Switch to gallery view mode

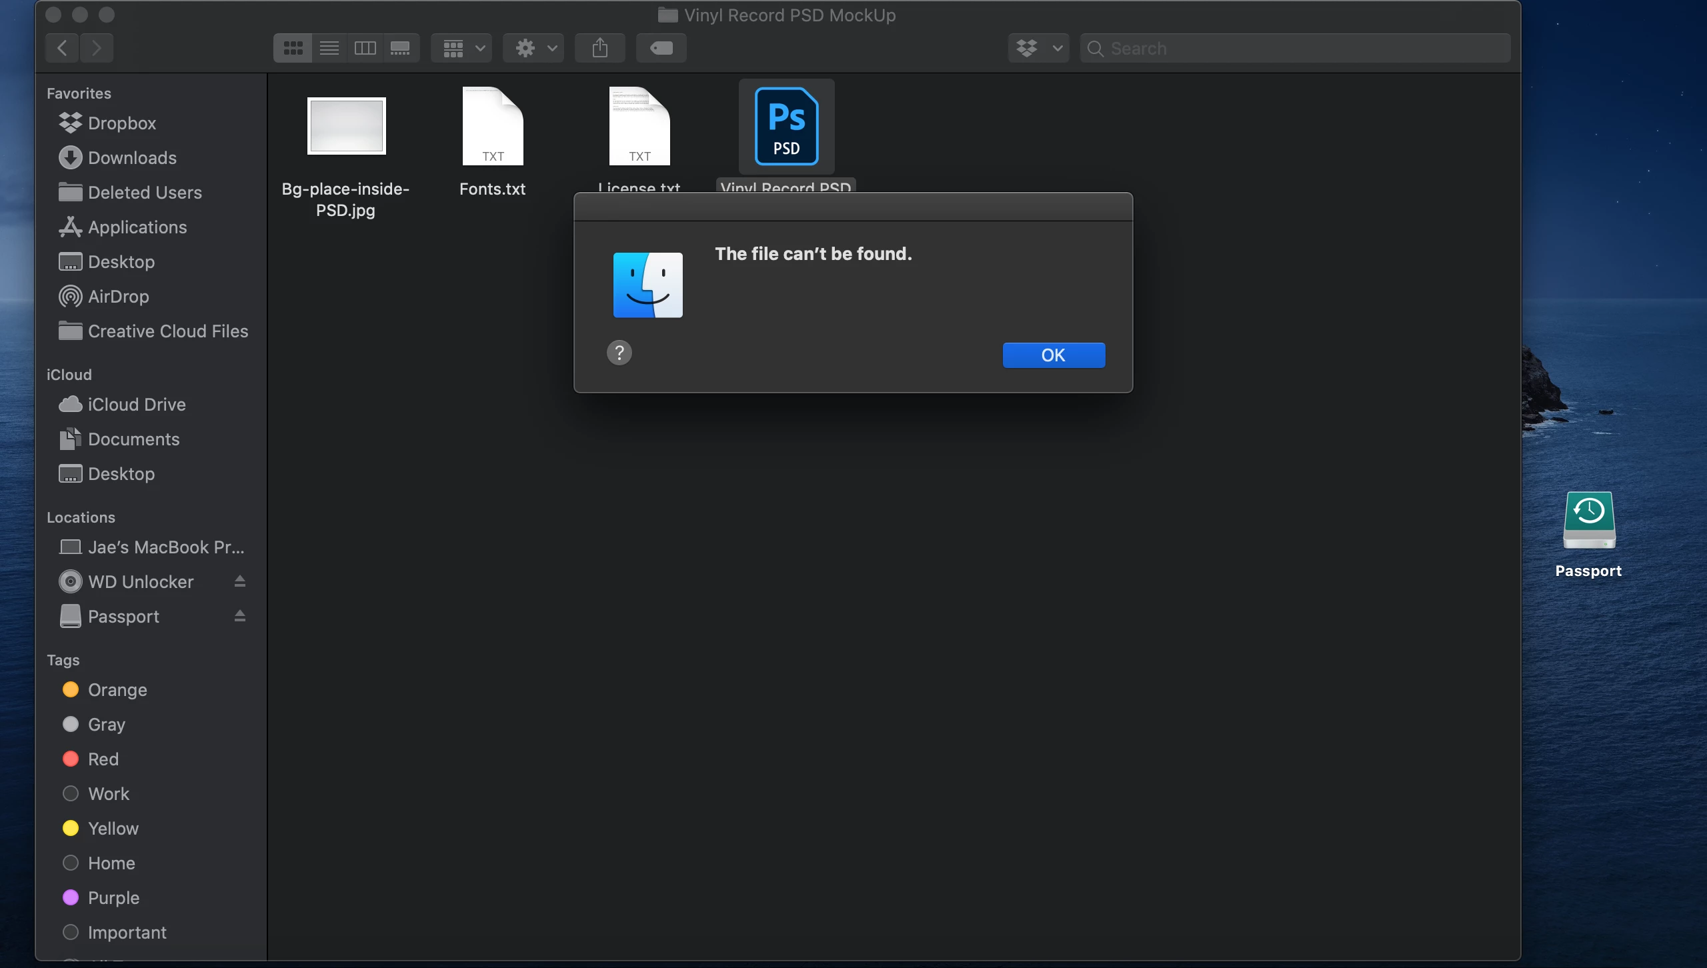point(400,48)
